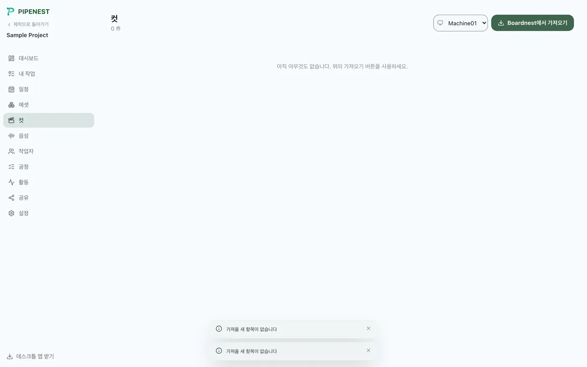The height and width of the screenshot is (367, 587).
Task: Open the 내 작업 menu item
Action: [49, 74]
